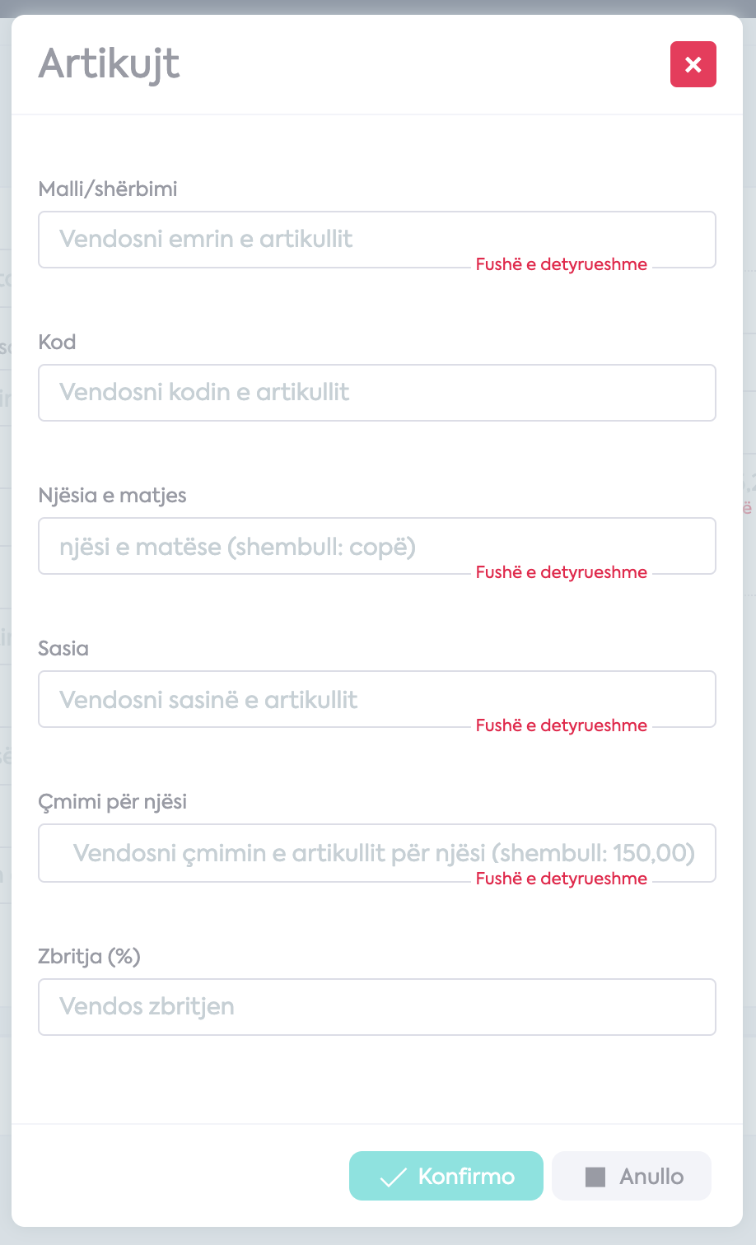Focus the Malli/shërbimi article name field
Screen dimensions: 756x1245
pos(377,240)
